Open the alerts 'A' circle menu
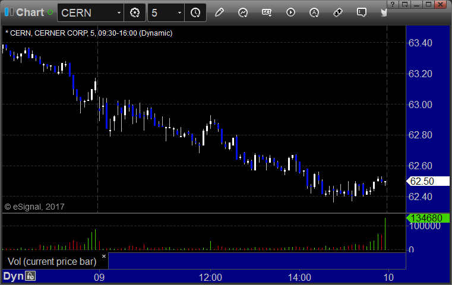 point(314,12)
